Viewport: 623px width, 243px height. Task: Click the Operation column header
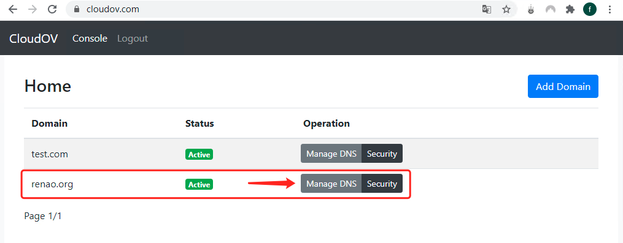tap(326, 123)
